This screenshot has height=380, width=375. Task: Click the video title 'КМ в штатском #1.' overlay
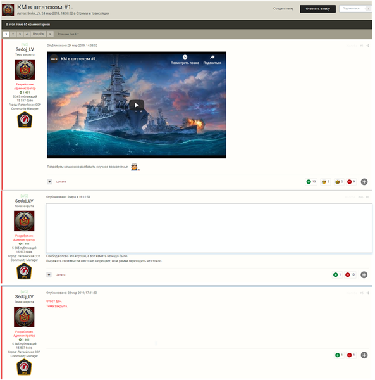(x=78, y=59)
